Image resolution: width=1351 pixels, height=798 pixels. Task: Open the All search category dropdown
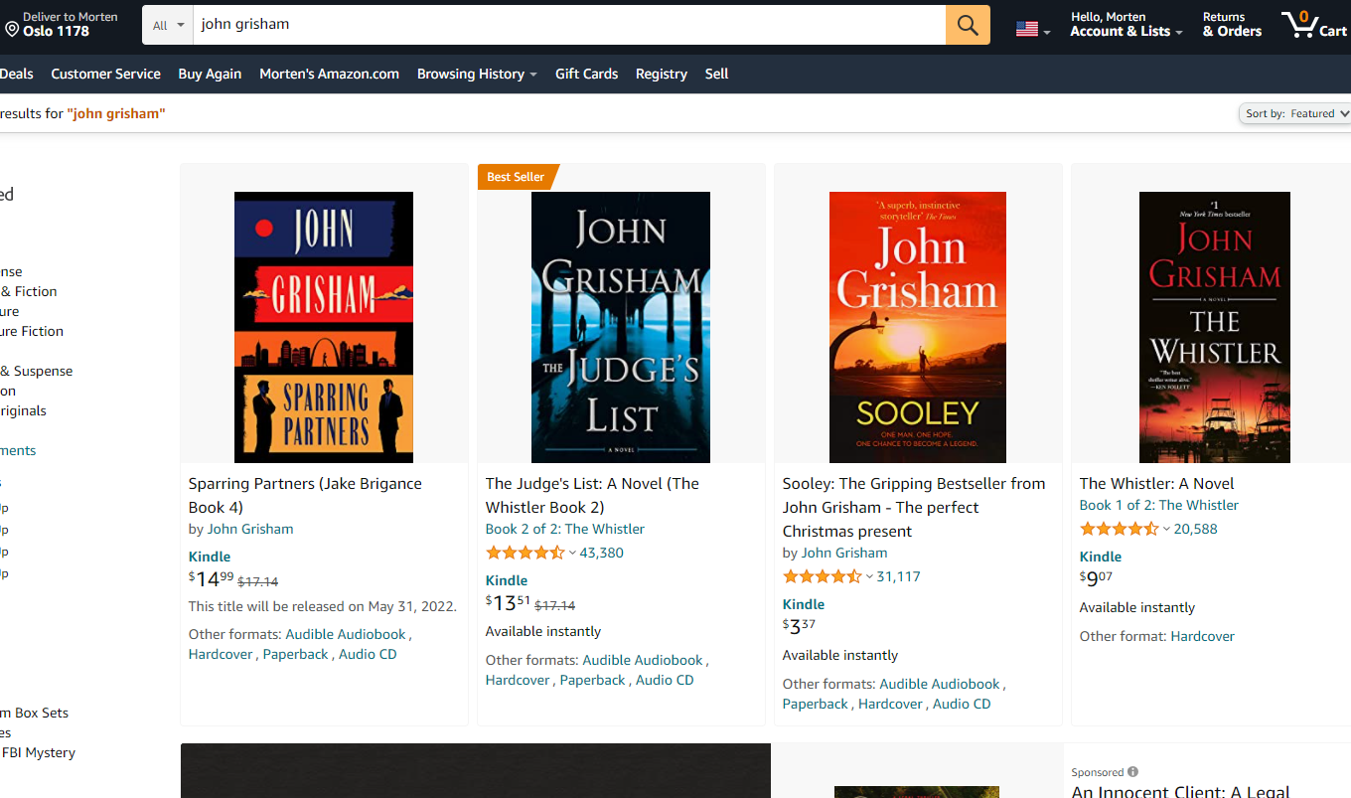click(168, 25)
